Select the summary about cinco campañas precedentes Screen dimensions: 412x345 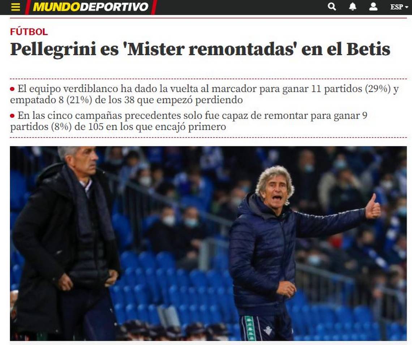click(189, 121)
